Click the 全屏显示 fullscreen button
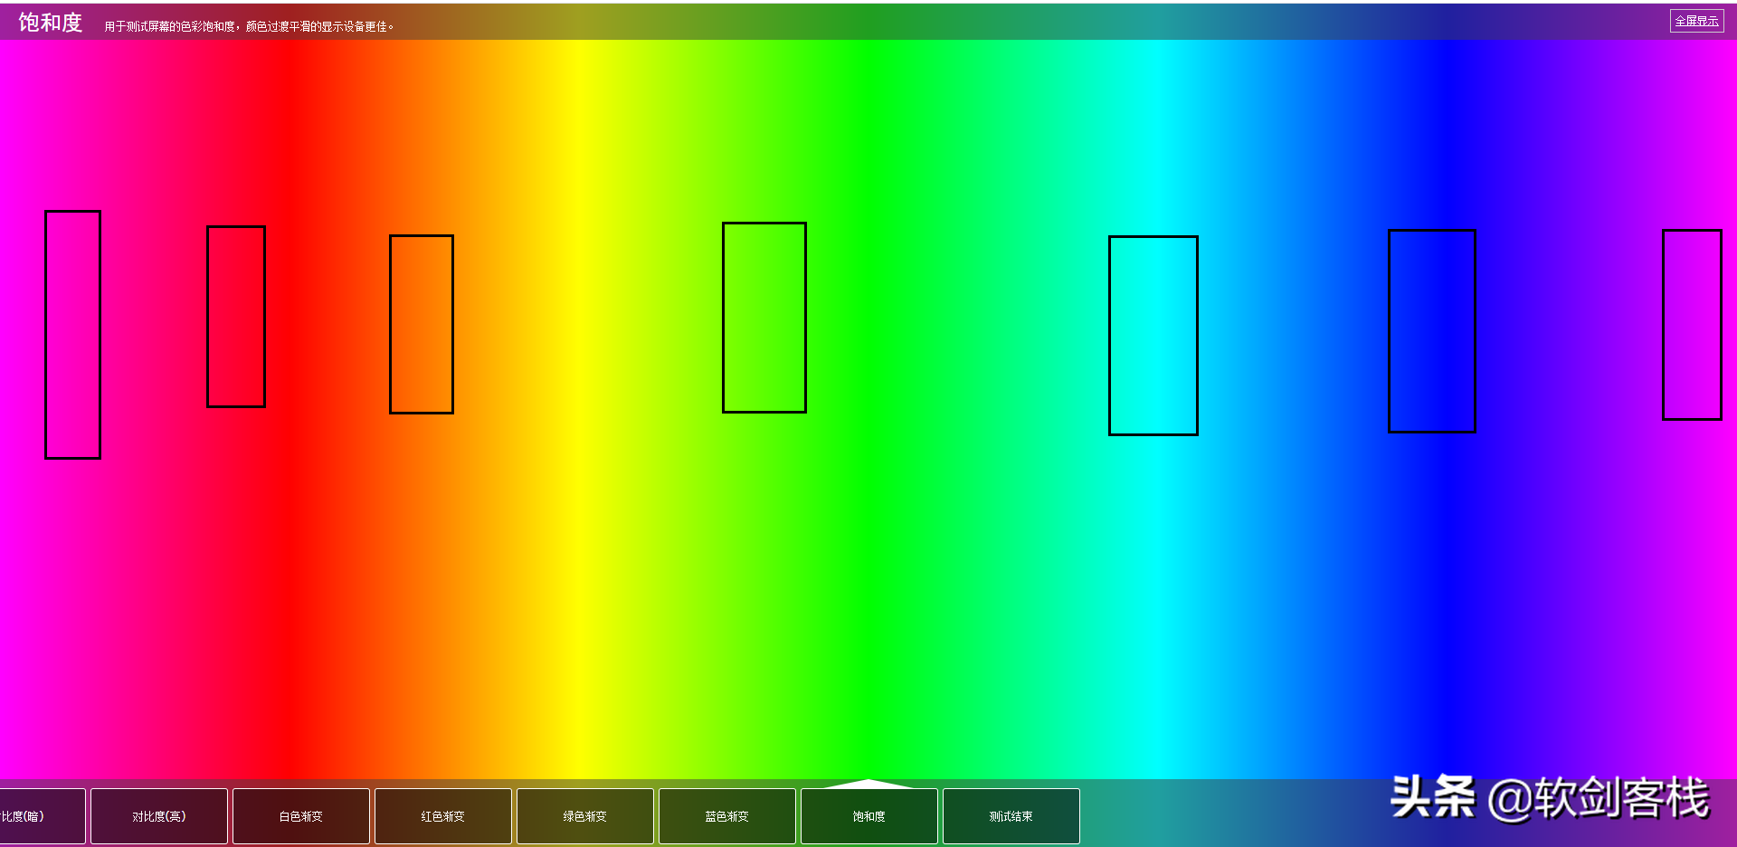This screenshot has width=1737, height=847. (1696, 21)
